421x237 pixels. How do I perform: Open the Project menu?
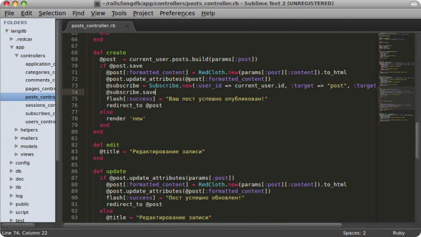[143, 13]
